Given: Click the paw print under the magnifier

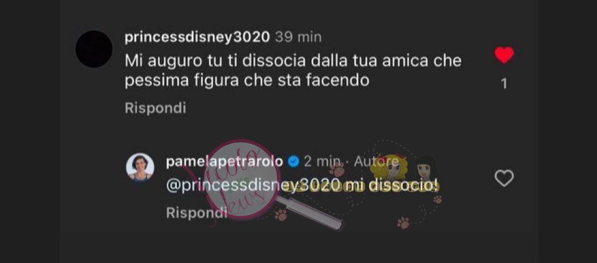Looking at the screenshot, I should 281,214.
